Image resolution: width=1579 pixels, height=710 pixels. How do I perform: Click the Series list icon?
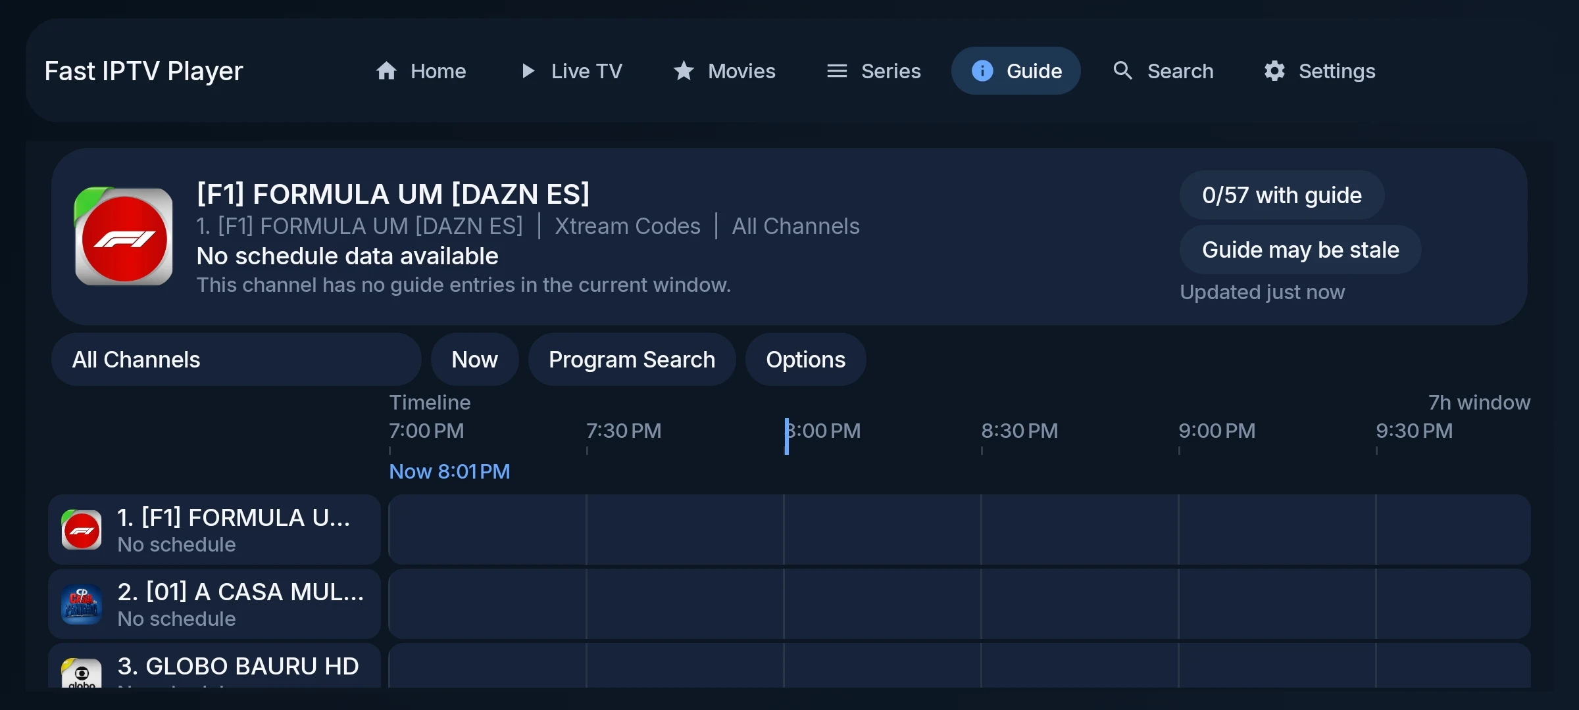click(837, 71)
